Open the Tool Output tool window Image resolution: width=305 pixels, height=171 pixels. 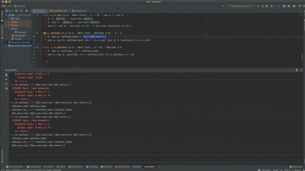[34, 167]
